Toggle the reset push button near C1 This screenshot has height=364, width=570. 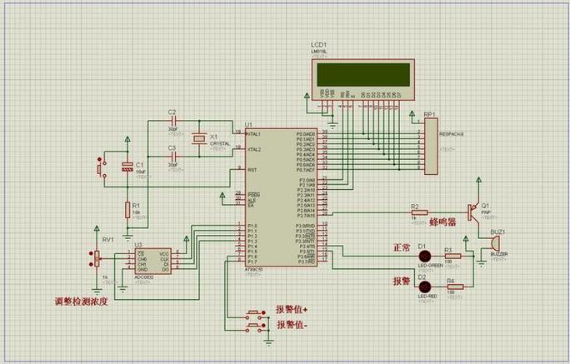[x=101, y=168]
